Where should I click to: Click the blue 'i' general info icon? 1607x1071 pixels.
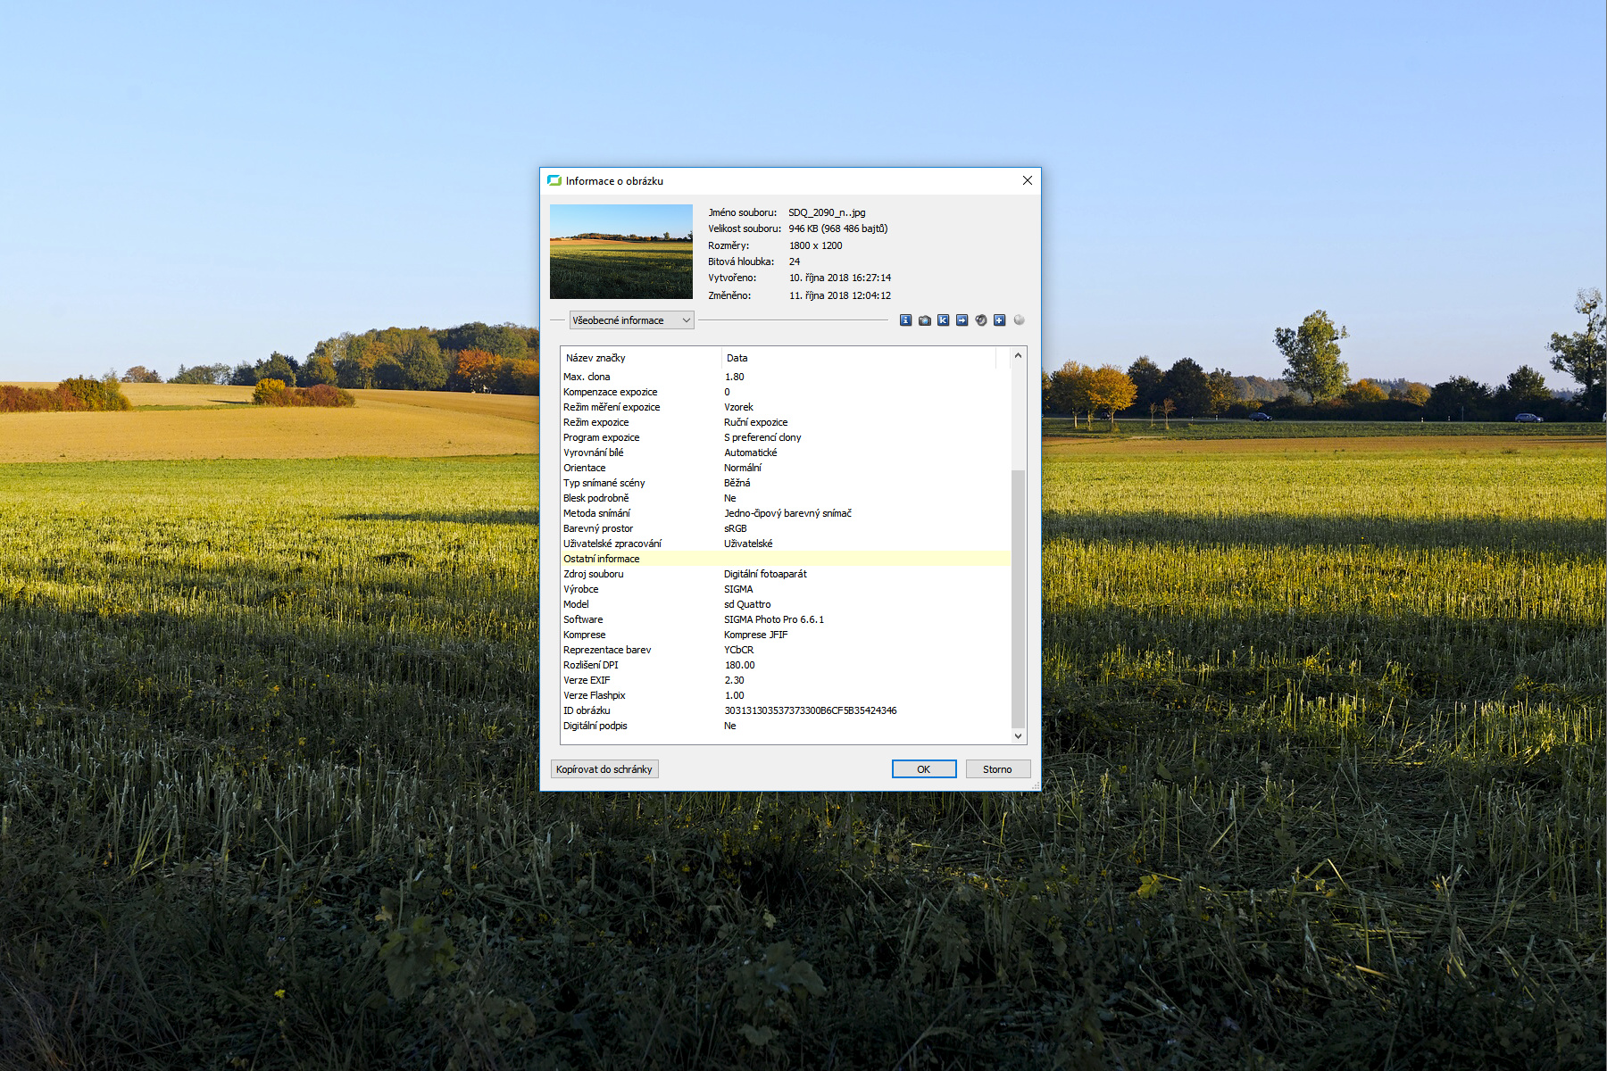[x=905, y=320]
